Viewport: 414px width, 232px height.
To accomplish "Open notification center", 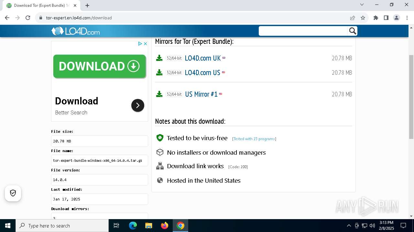I will pyautogui.click(x=403, y=226).
